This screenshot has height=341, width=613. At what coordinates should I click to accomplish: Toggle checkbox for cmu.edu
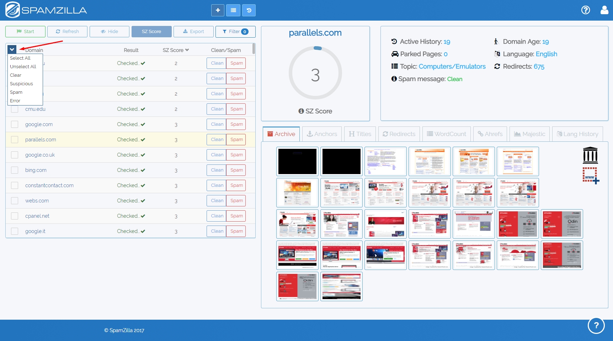[x=15, y=109]
